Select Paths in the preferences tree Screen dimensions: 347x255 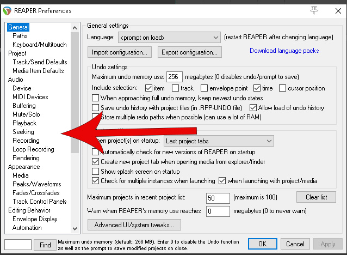pos(20,36)
